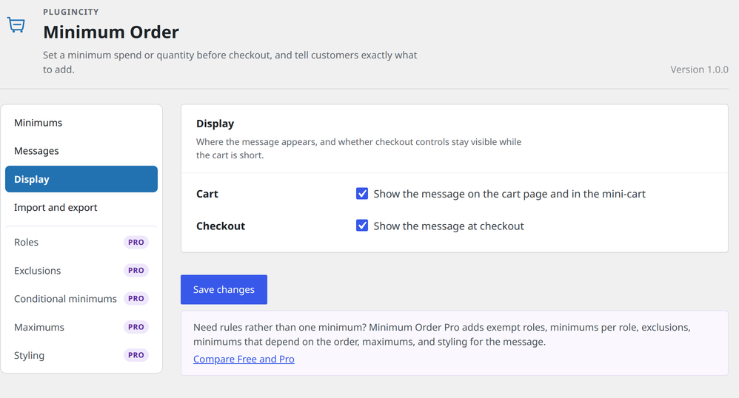
Task: Click the PRO badge next to Maximums
Action: point(136,327)
